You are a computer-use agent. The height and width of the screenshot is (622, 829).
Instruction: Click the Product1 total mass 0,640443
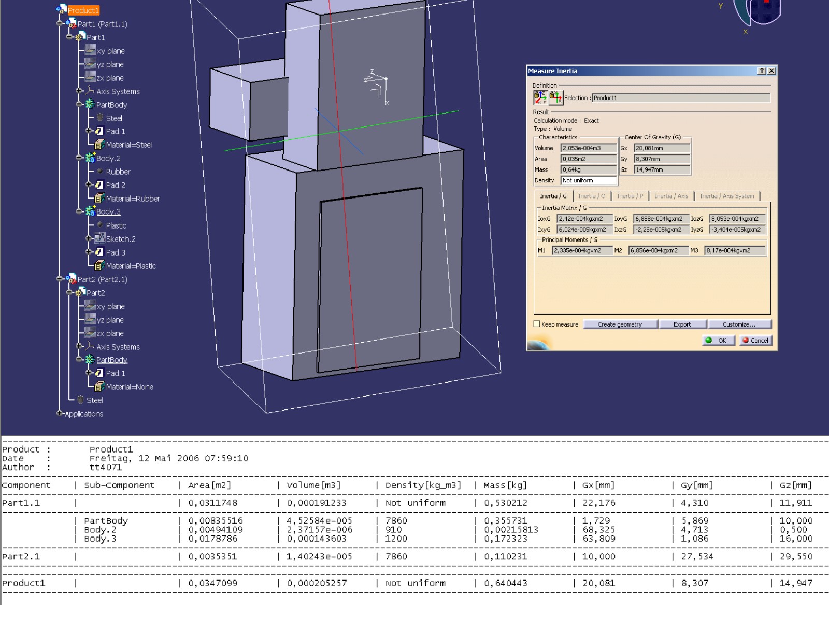click(506, 583)
